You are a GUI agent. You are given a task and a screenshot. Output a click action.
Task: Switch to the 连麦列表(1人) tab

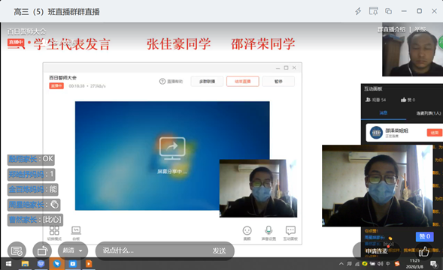[428, 113]
